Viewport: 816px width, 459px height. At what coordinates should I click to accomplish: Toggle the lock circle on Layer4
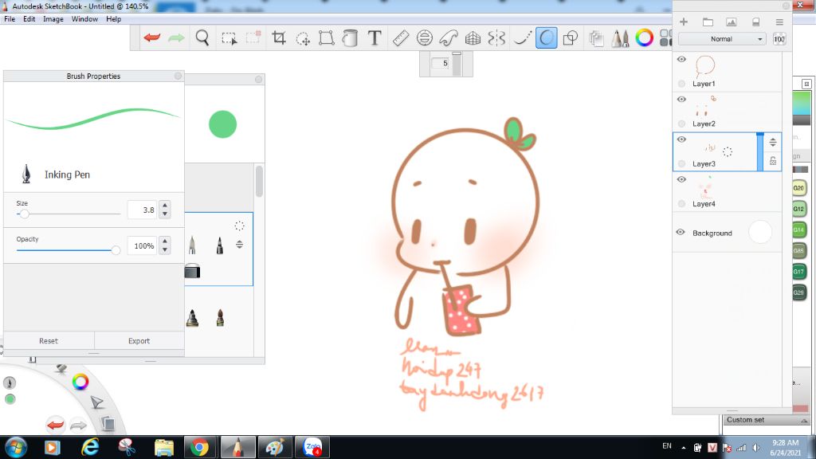click(682, 203)
